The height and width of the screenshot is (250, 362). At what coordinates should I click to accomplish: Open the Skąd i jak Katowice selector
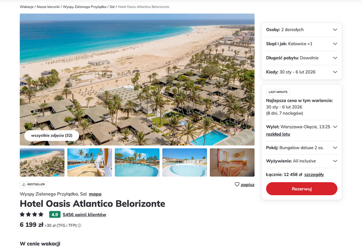tap(301, 44)
